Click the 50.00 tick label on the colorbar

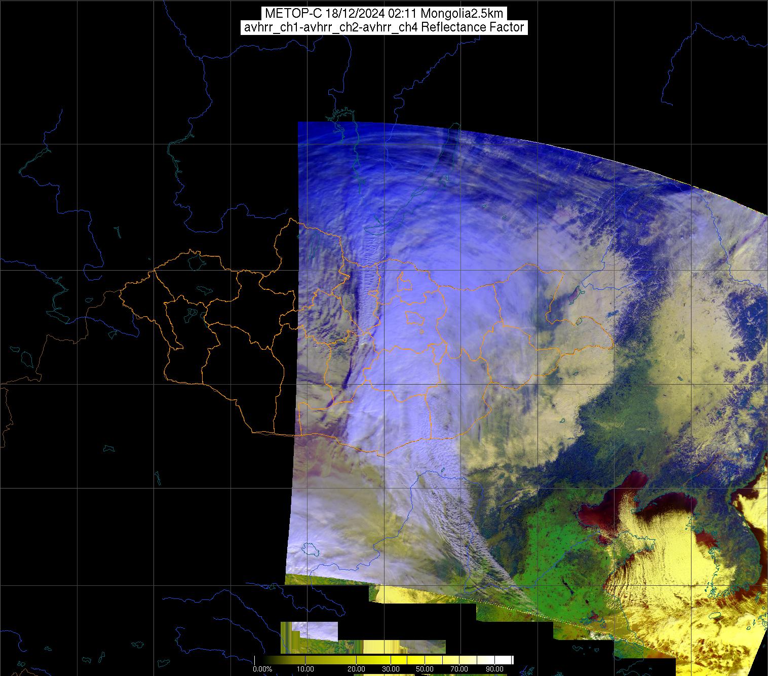point(424,669)
